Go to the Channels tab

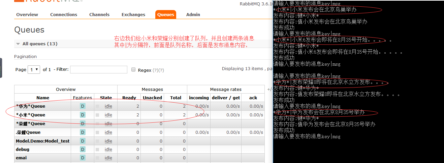pos(99,14)
